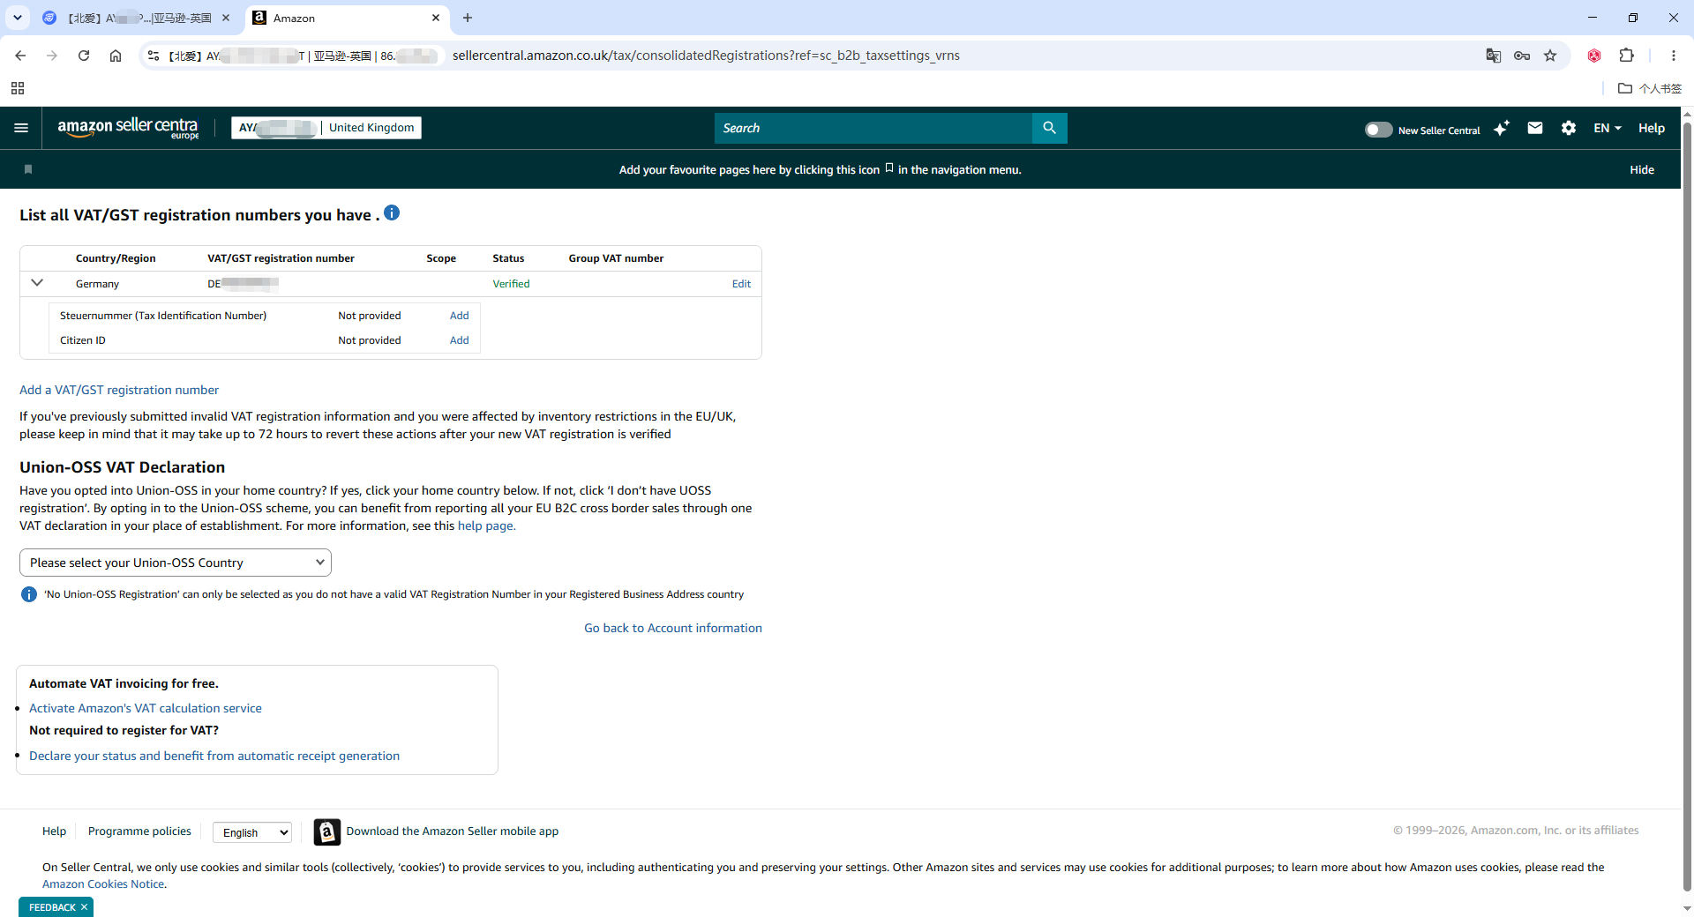Click Edit for the Germany VAT row

coord(741,284)
